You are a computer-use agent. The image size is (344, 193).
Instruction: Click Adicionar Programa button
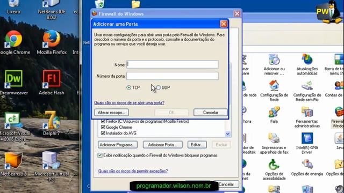click(118, 145)
